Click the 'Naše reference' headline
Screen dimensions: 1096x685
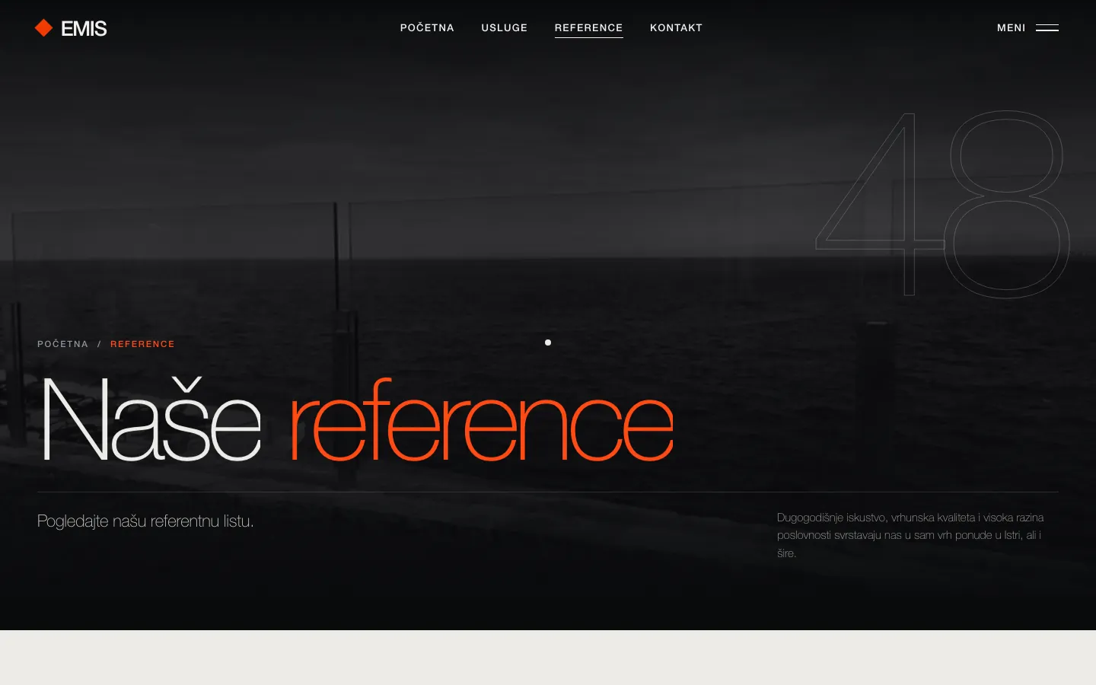click(x=357, y=420)
